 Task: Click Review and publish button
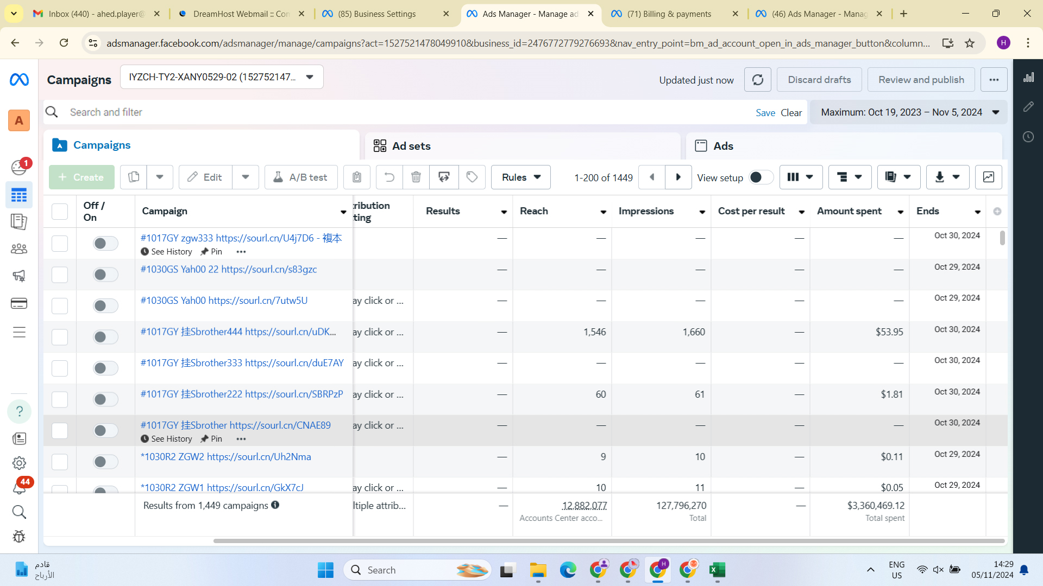tap(921, 80)
